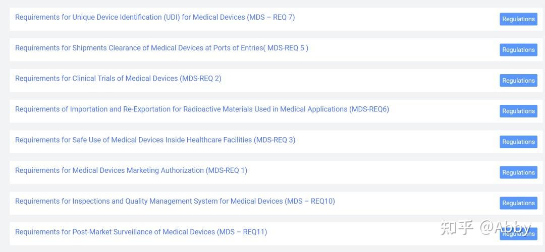Viewport: 545px width, 252px height.
Task: Open Clinical Trials of Medical Devices link
Action: point(118,79)
